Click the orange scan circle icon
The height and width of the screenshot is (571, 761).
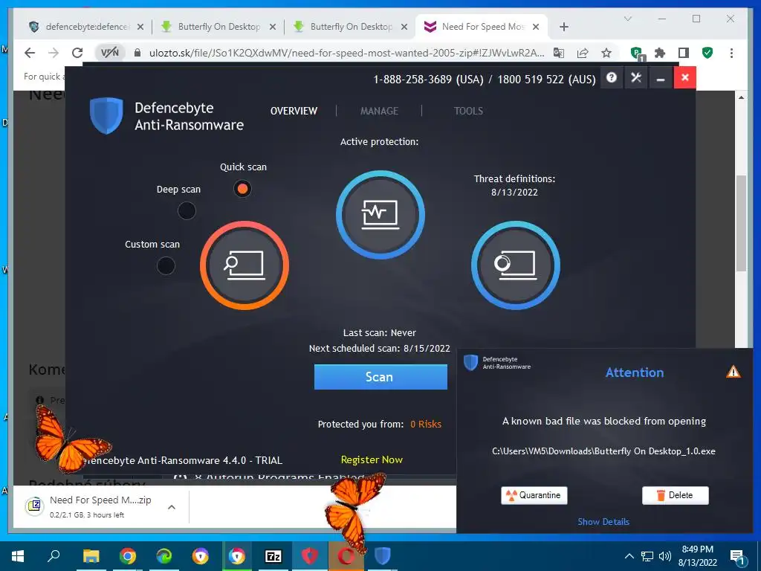click(x=244, y=265)
